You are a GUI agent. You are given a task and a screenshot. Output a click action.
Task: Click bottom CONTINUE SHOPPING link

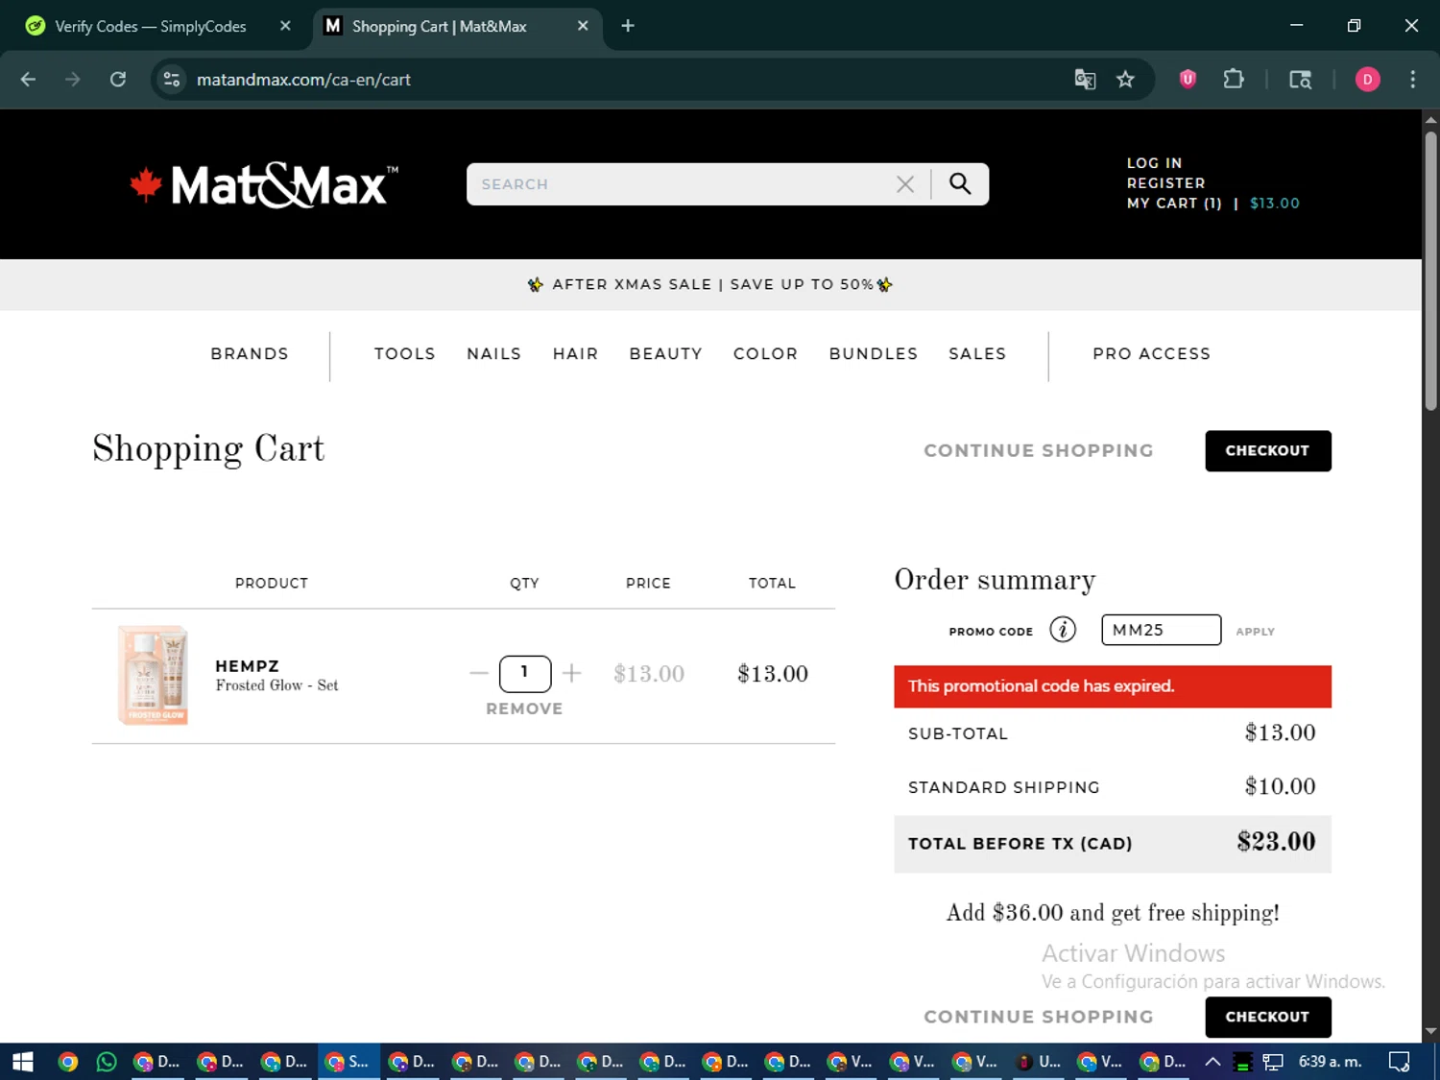[1039, 1018]
